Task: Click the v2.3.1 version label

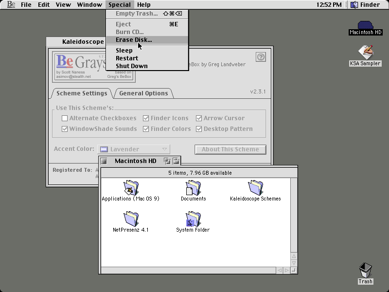Action: click(x=258, y=91)
